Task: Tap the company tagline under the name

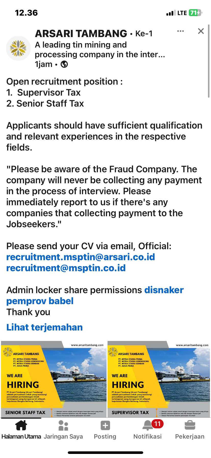Action: [x=100, y=50]
